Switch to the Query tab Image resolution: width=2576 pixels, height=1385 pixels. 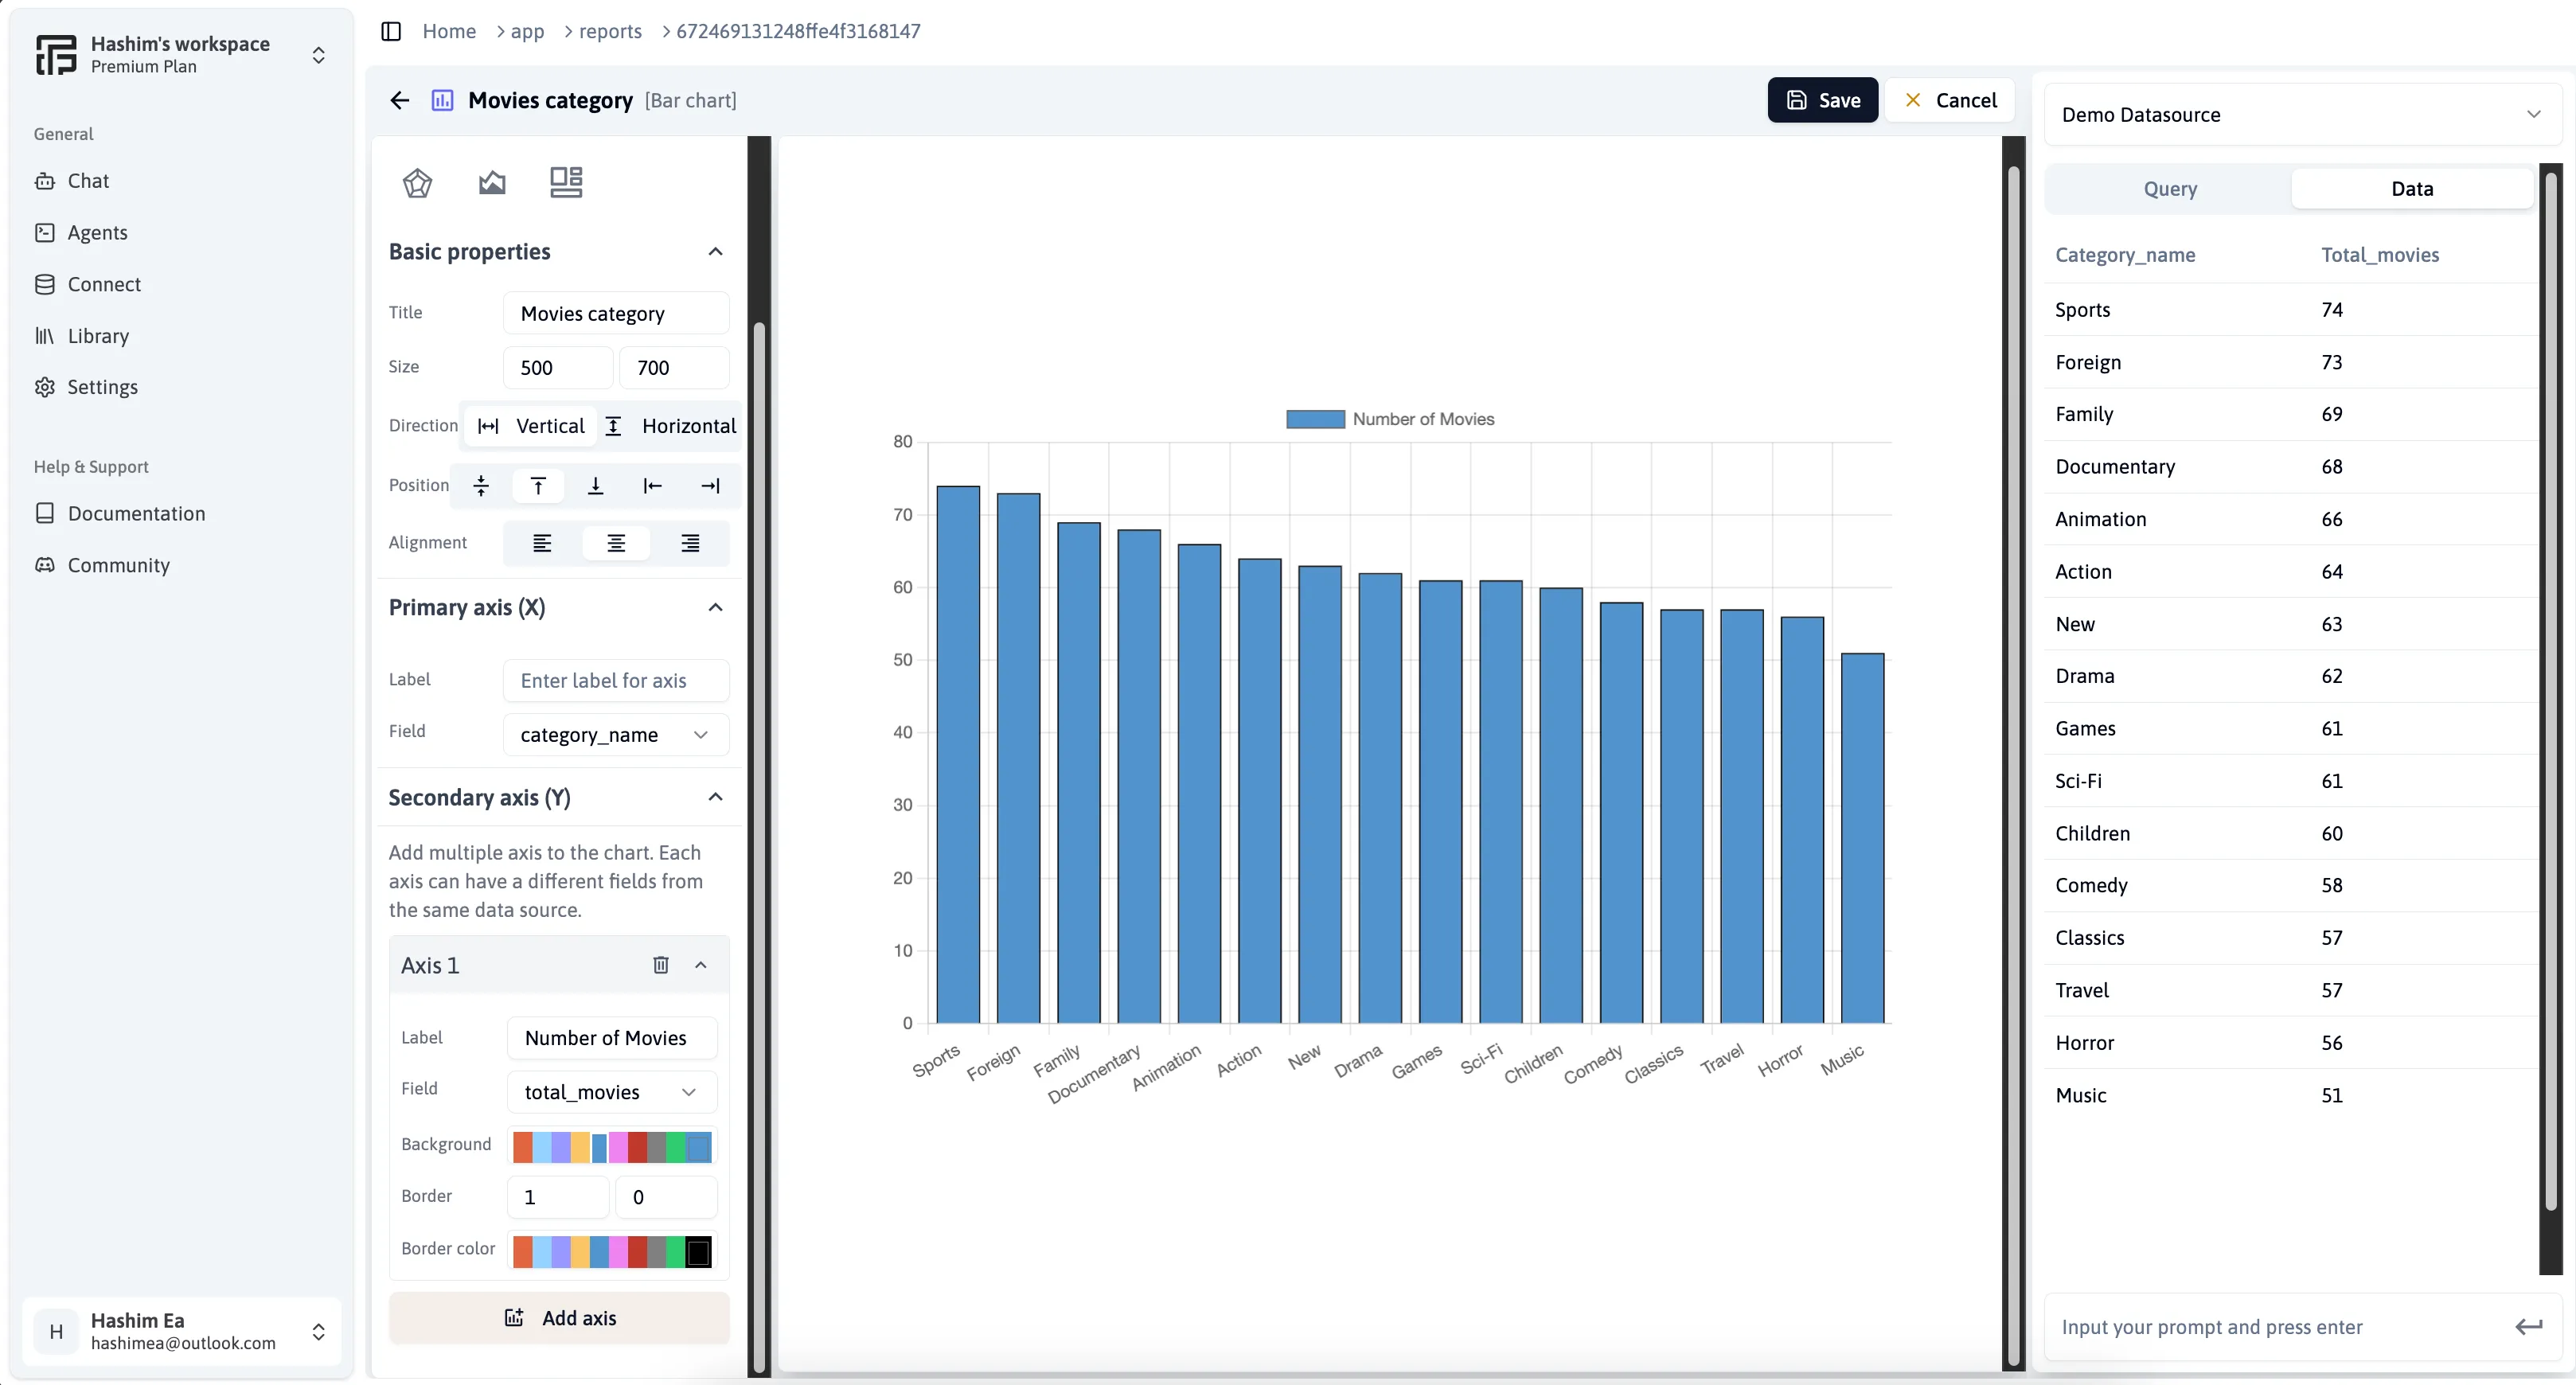click(x=2170, y=189)
